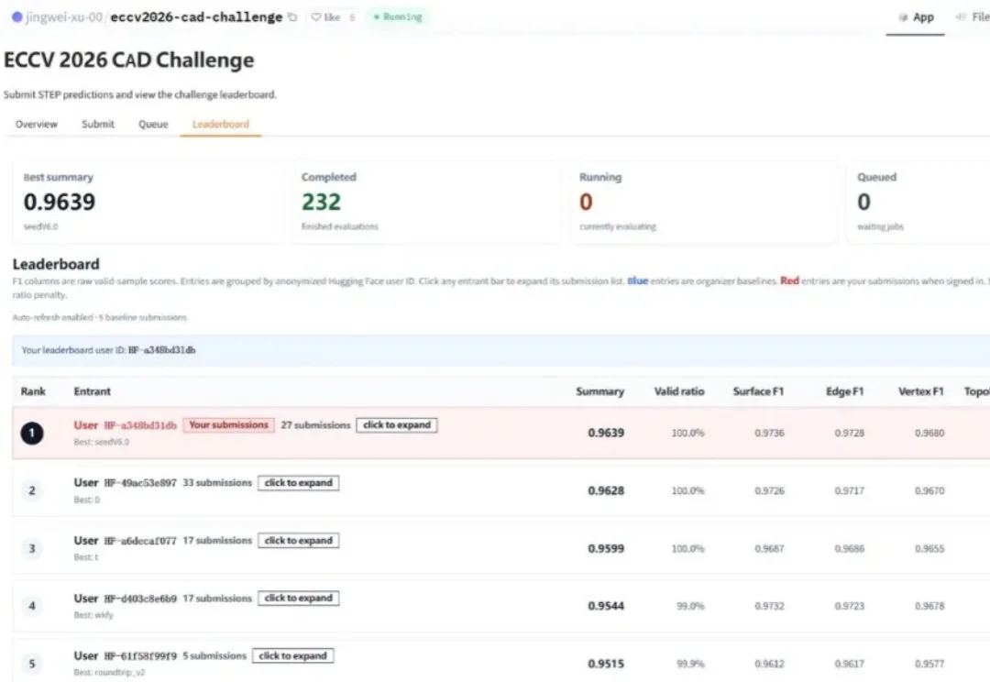Click the Summary column header
Screen dimensions: 990x682
point(599,391)
